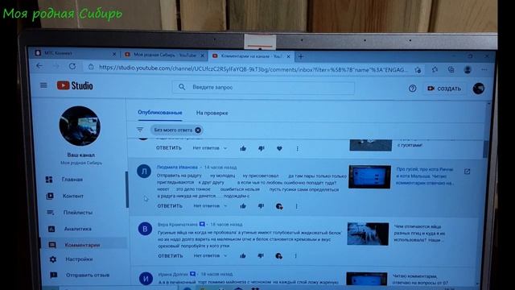Click Людмила Иванова's Л avatar
Image resolution: width=515 pixels, height=290 pixels.
pyautogui.click(x=144, y=172)
